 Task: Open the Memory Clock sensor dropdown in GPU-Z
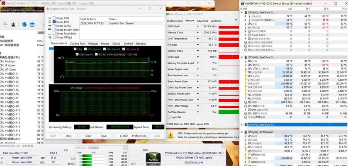[198, 32]
